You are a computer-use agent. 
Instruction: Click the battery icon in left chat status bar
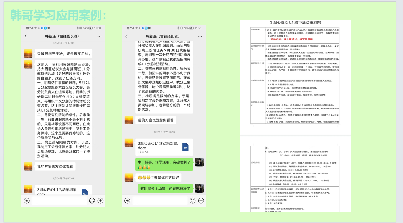coord(91,28)
